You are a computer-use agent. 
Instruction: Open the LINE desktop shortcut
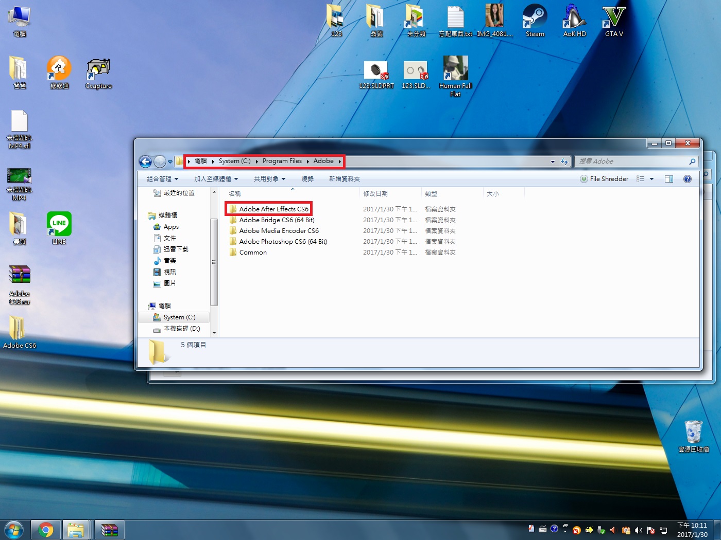coord(59,228)
